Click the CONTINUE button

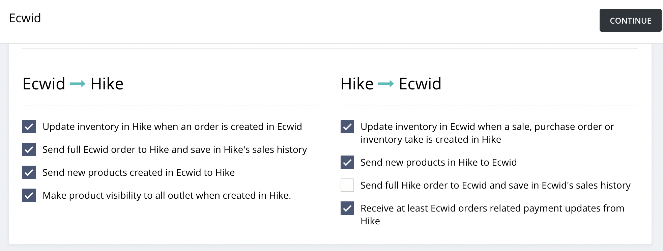click(630, 20)
